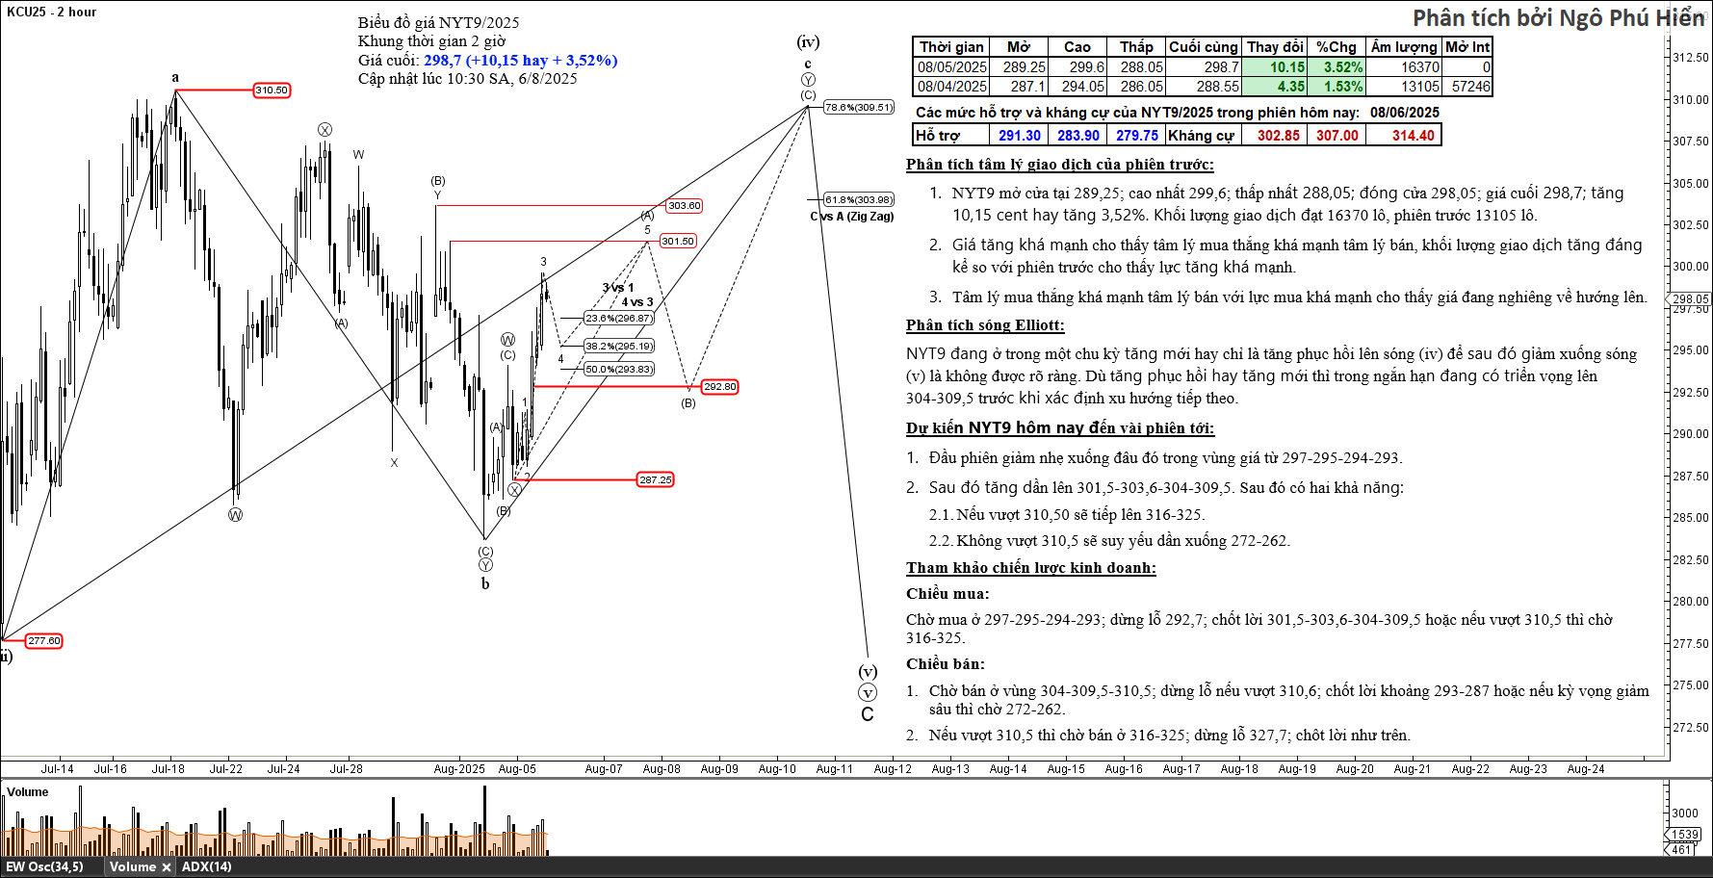Click the 50.0%(293.83) retracement label
This screenshot has height=878, width=1713.
coord(619,370)
